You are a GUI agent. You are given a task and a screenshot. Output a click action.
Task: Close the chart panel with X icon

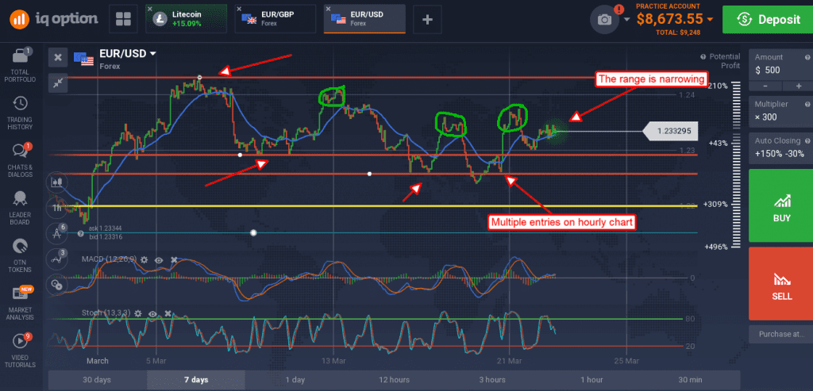click(58, 57)
